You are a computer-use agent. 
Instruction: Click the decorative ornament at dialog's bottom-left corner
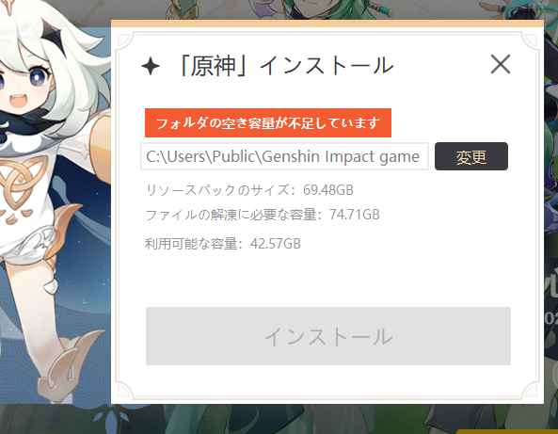coord(124,390)
